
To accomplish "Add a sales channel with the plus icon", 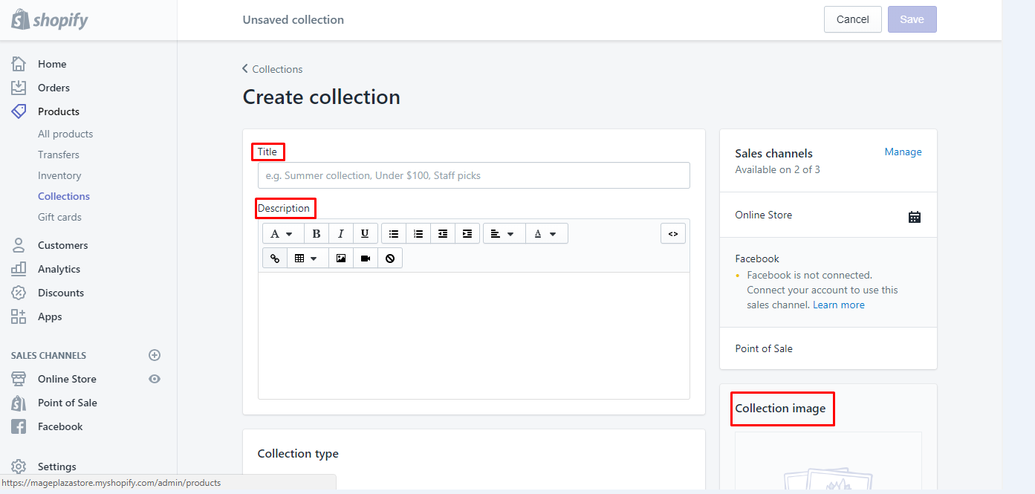I will [155, 355].
